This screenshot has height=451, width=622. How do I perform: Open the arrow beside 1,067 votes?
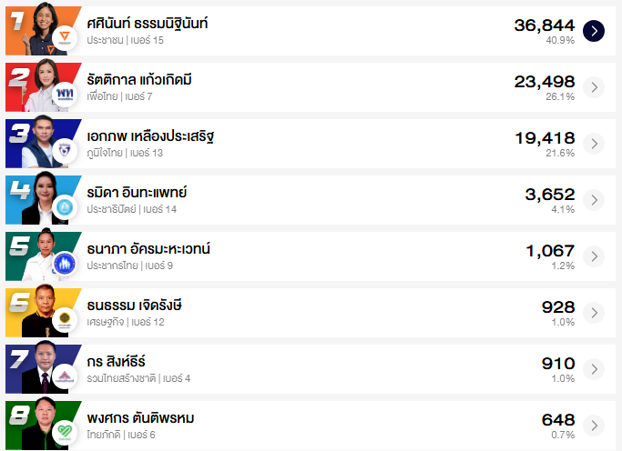click(594, 256)
